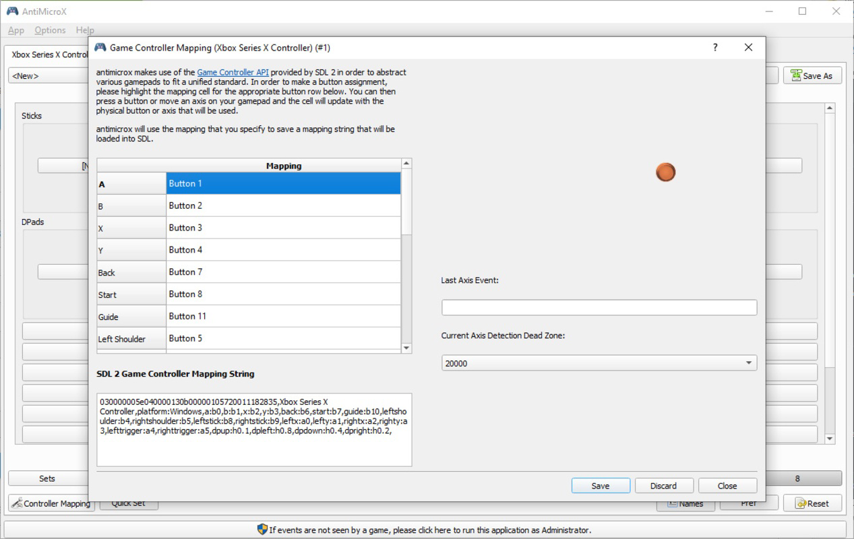
Task: Click mapping table scroll up arrow
Action: (x=406, y=164)
